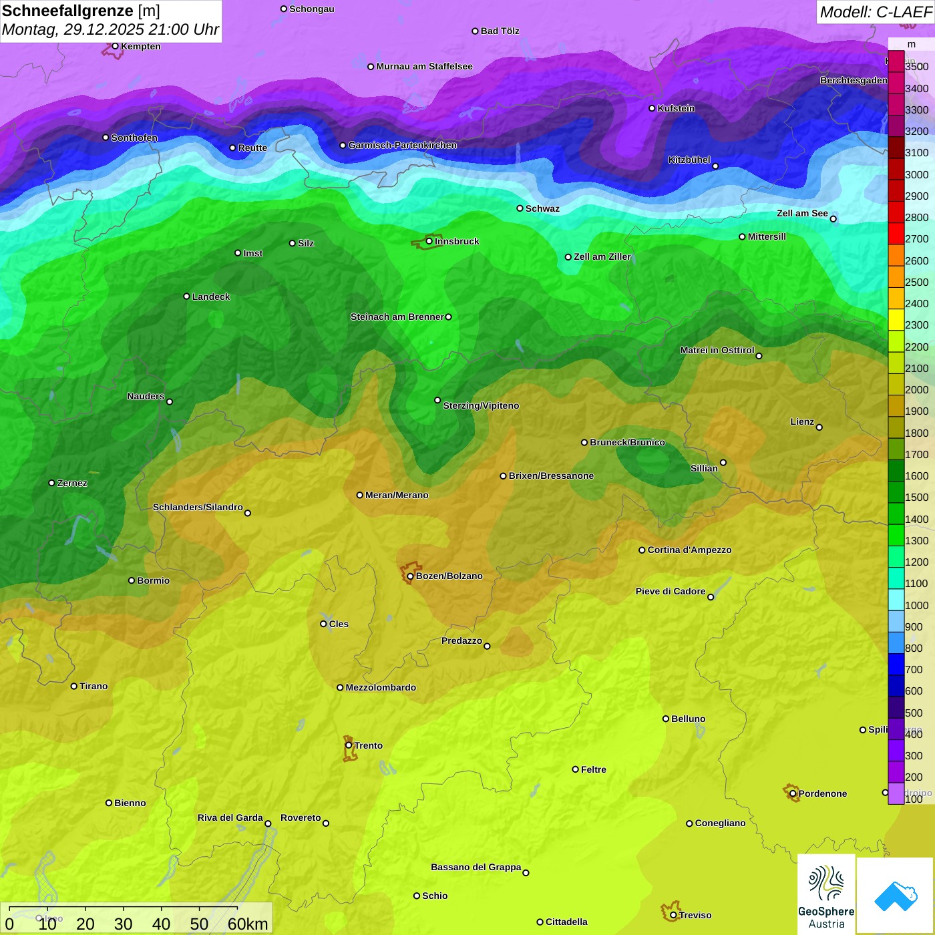Select the 1500 m green legend swatch

tap(896, 492)
